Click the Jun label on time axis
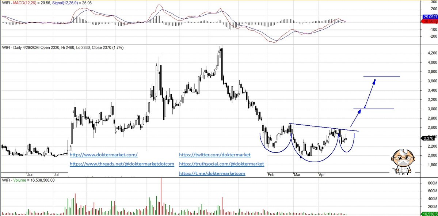This screenshot has width=438, height=216. point(31,175)
